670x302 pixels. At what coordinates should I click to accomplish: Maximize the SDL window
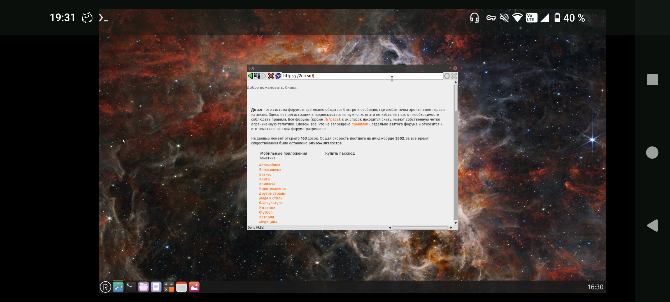[450, 68]
